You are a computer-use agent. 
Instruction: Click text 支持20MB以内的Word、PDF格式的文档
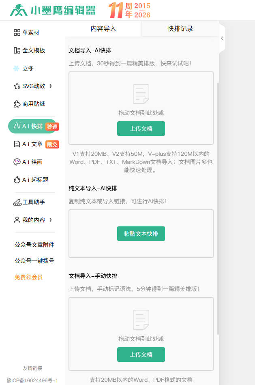[141, 380]
